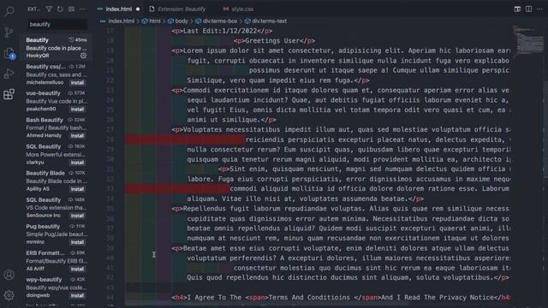548x308 pixels.
Task: Select body element in breadcrumb
Action: point(182,21)
